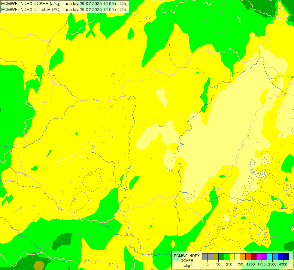The height and width of the screenshot is (270, 294).
Task: Click the dark red legend swatch
Action: (x=254, y=256)
